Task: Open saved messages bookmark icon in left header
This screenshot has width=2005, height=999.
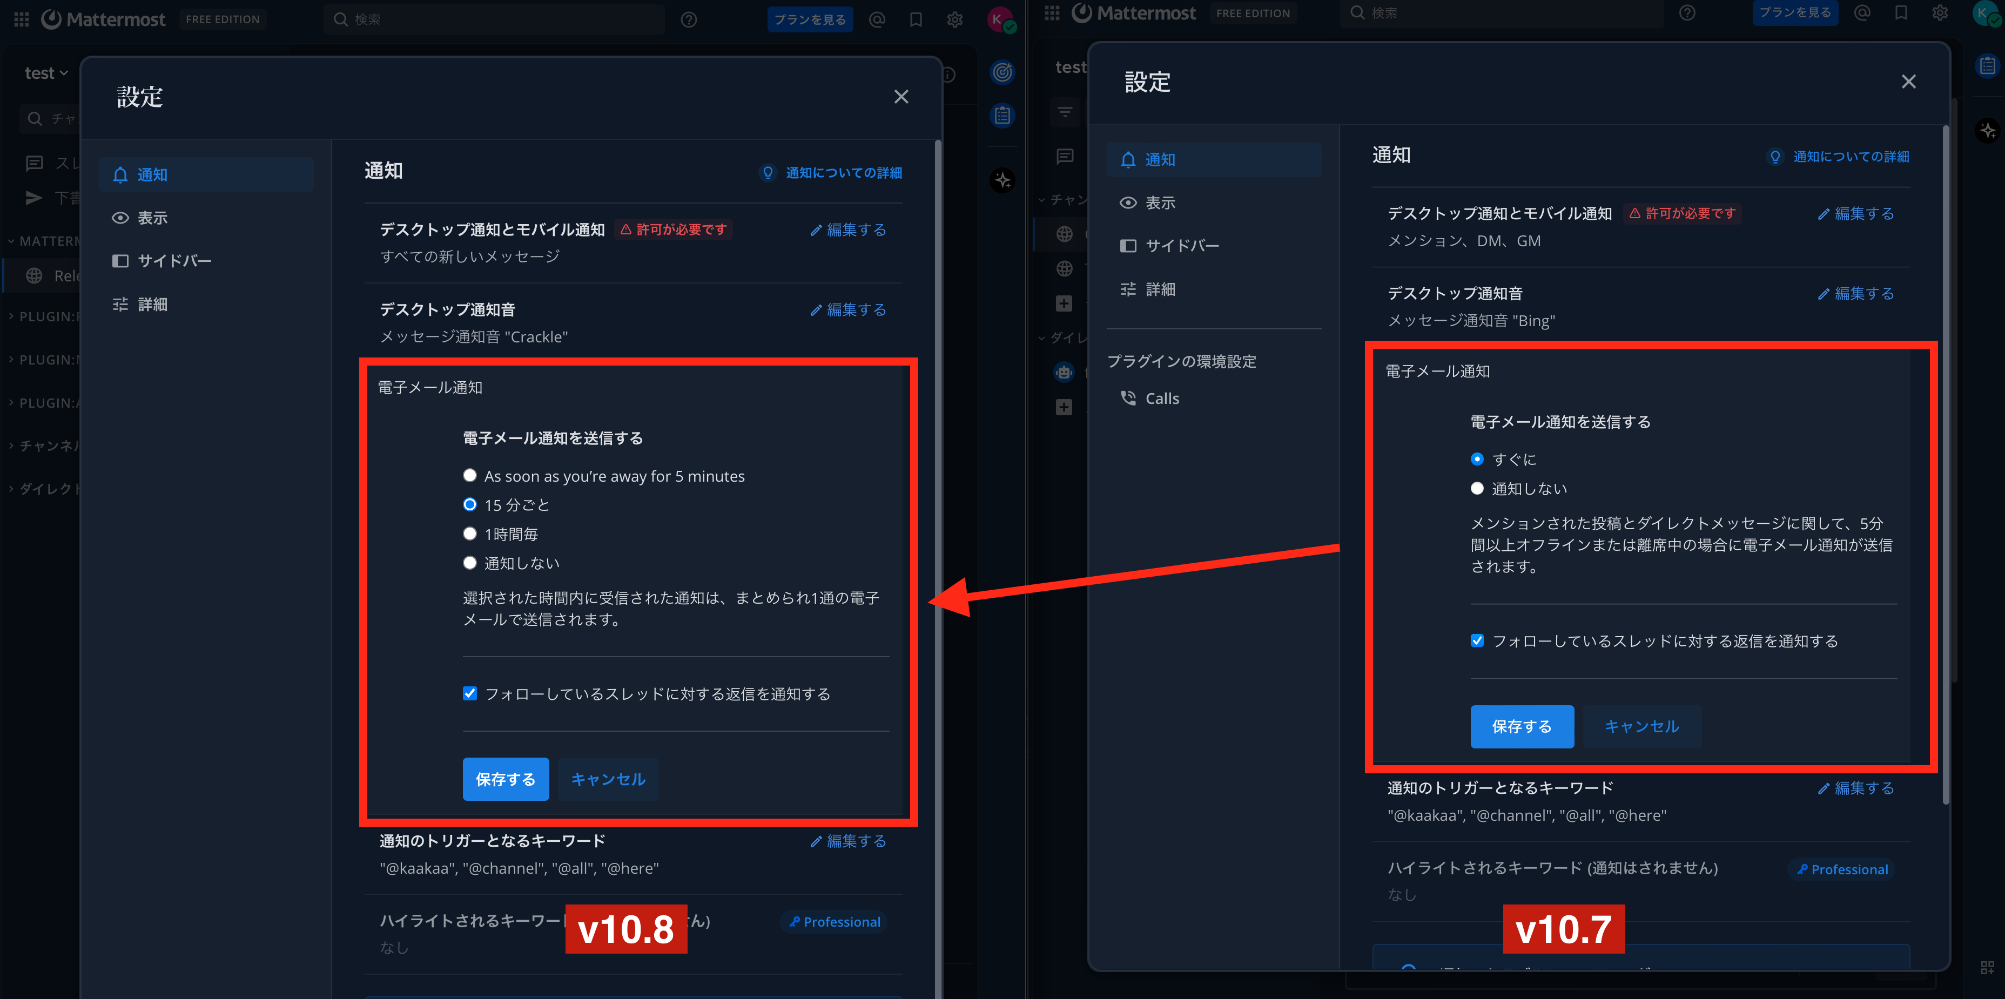Action: pyautogui.click(x=916, y=19)
